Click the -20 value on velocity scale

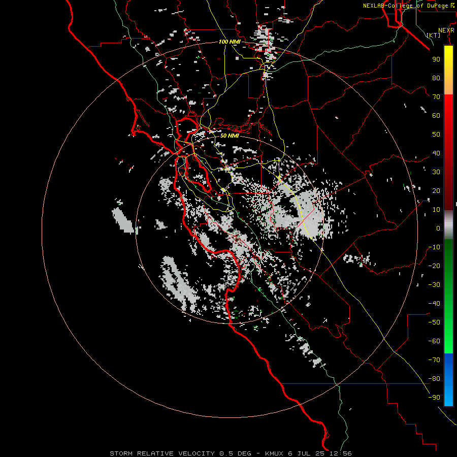[434, 266]
